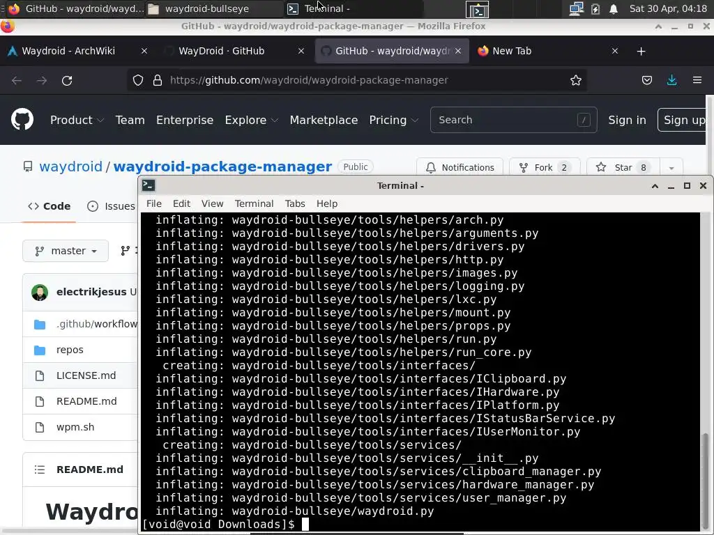Click the terminal launcher in top panel

pos(477,9)
